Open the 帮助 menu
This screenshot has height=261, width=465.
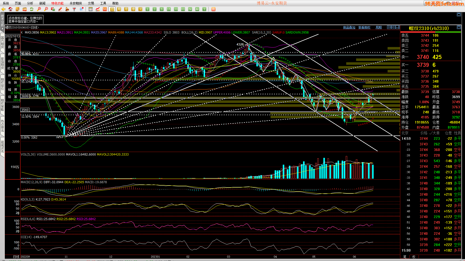pyautogui.click(x=115, y=3)
